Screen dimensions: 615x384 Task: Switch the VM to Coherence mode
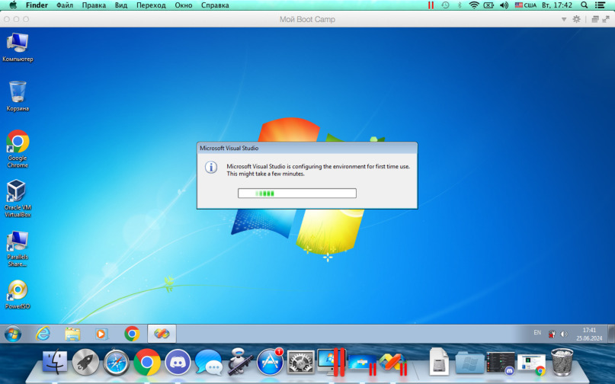point(595,19)
